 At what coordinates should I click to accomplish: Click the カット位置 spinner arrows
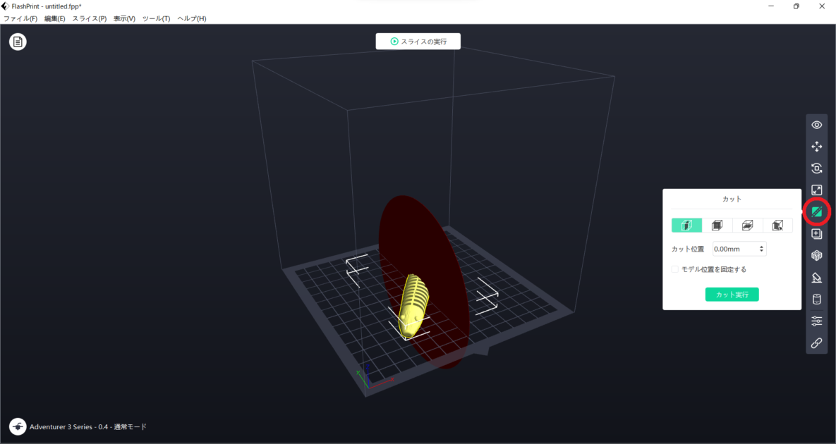(761, 249)
